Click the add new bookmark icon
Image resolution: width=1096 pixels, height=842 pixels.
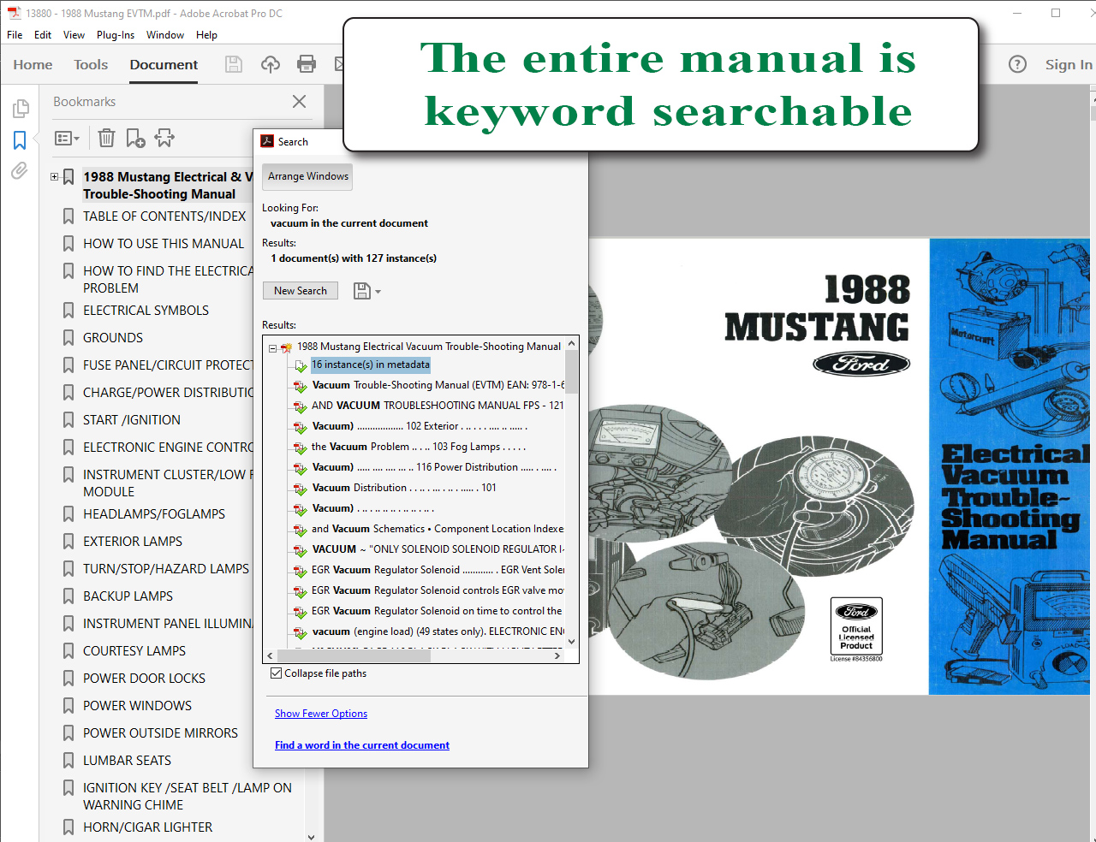(x=135, y=138)
